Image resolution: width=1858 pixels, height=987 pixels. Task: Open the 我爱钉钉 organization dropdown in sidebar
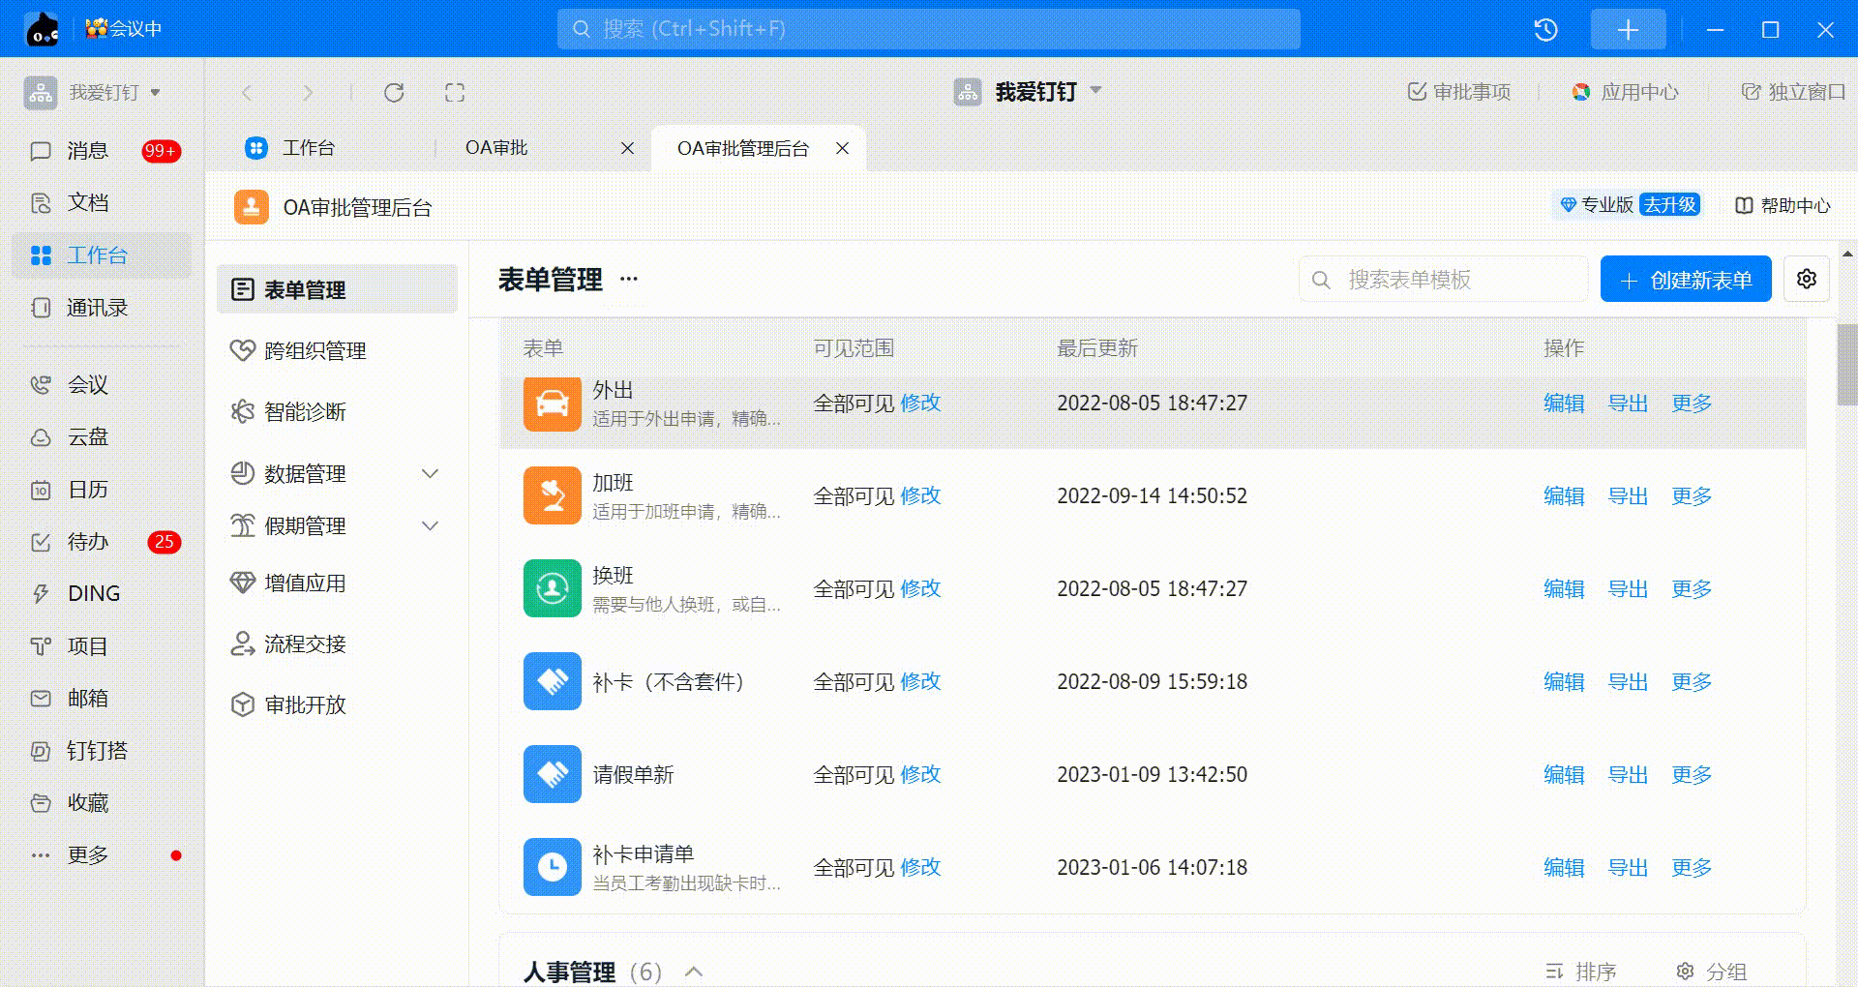point(93,93)
